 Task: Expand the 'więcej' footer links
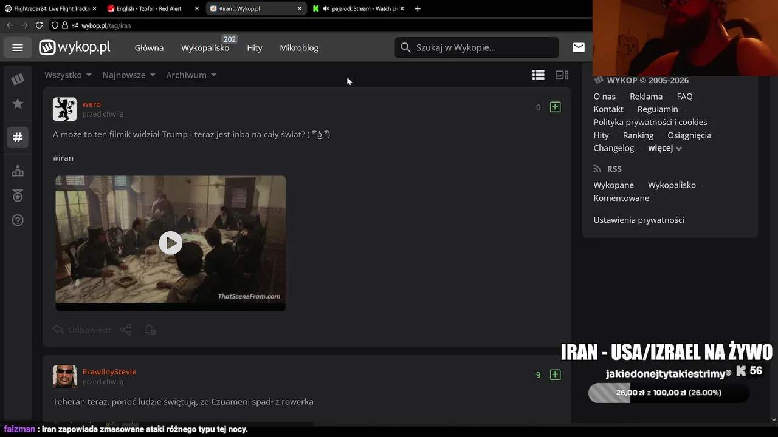point(665,148)
